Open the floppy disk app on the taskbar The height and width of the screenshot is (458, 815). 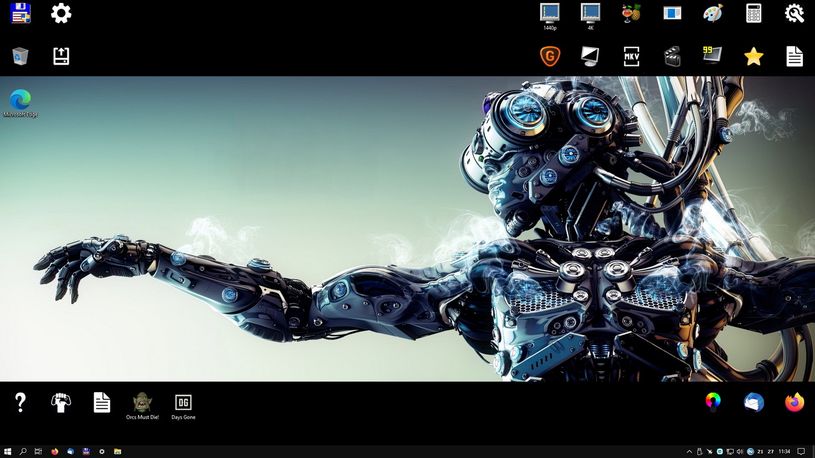click(86, 452)
